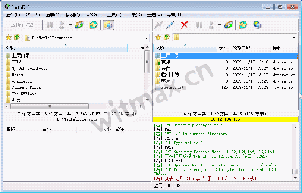Click the right pane parent folder up icon
The width and height of the screenshot is (302, 193).
pyautogui.click(x=166, y=37)
